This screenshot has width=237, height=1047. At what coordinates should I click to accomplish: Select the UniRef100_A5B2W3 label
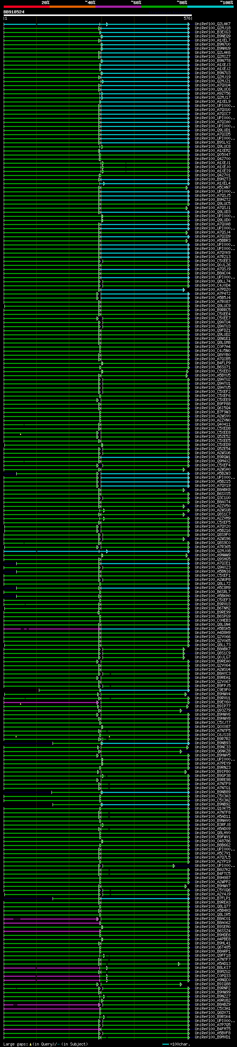(213, 474)
